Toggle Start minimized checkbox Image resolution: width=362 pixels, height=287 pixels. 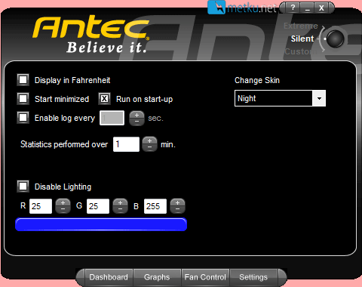(23, 99)
